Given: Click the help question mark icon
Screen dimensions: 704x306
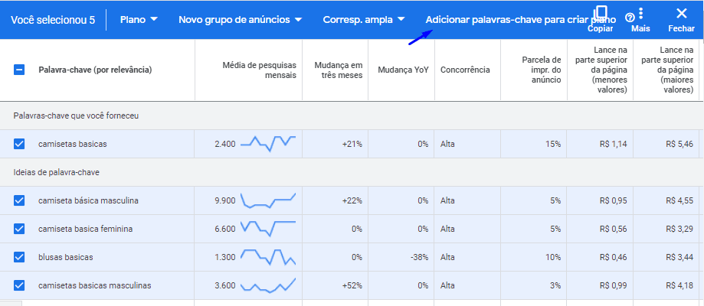Looking at the screenshot, I should tap(630, 17).
